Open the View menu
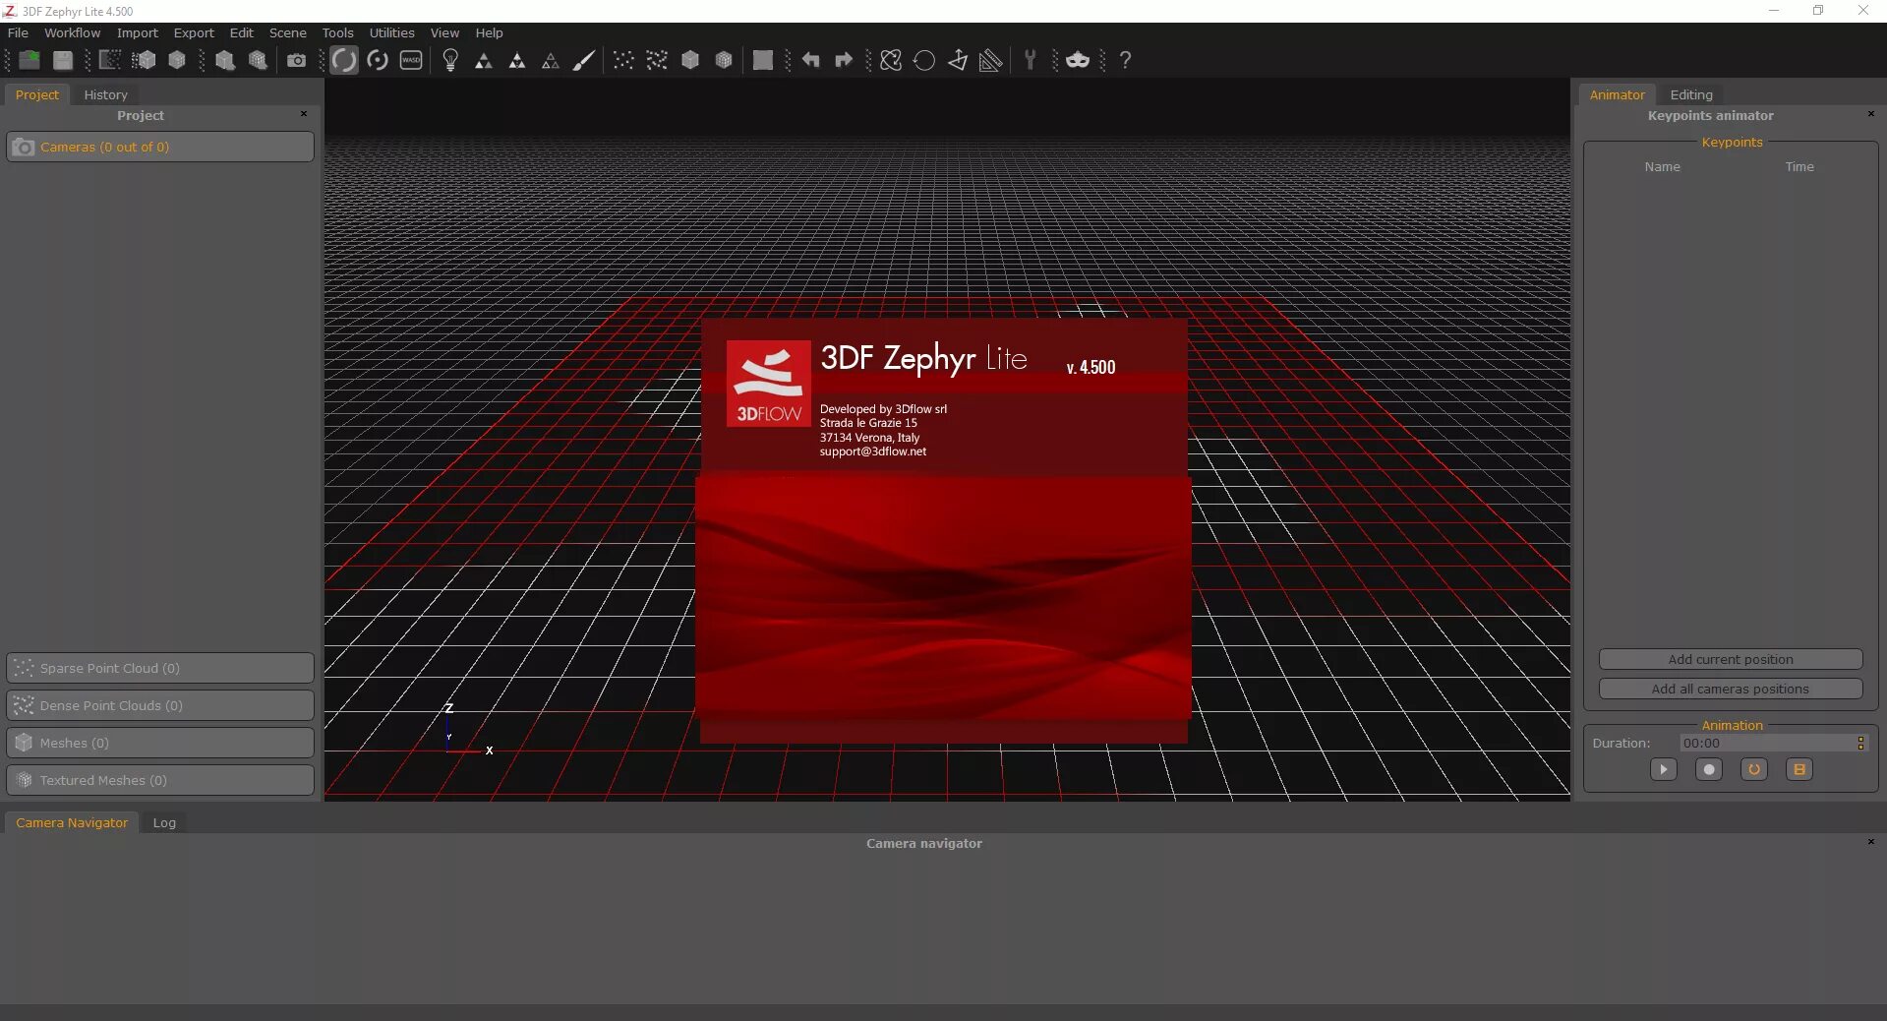The image size is (1887, 1021). [444, 32]
